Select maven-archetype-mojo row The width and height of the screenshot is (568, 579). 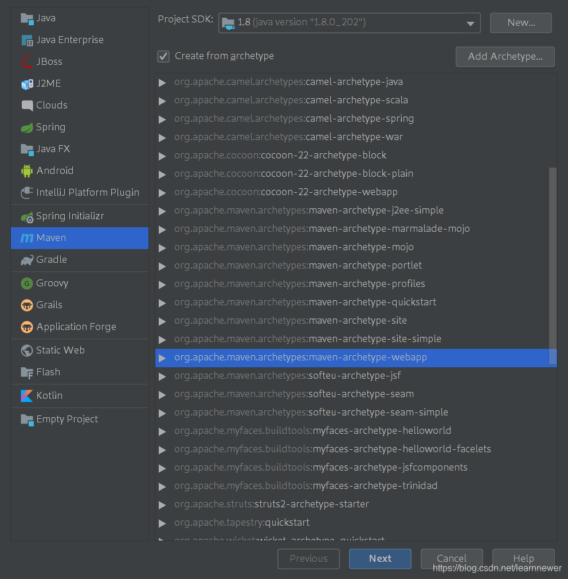(x=356, y=247)
